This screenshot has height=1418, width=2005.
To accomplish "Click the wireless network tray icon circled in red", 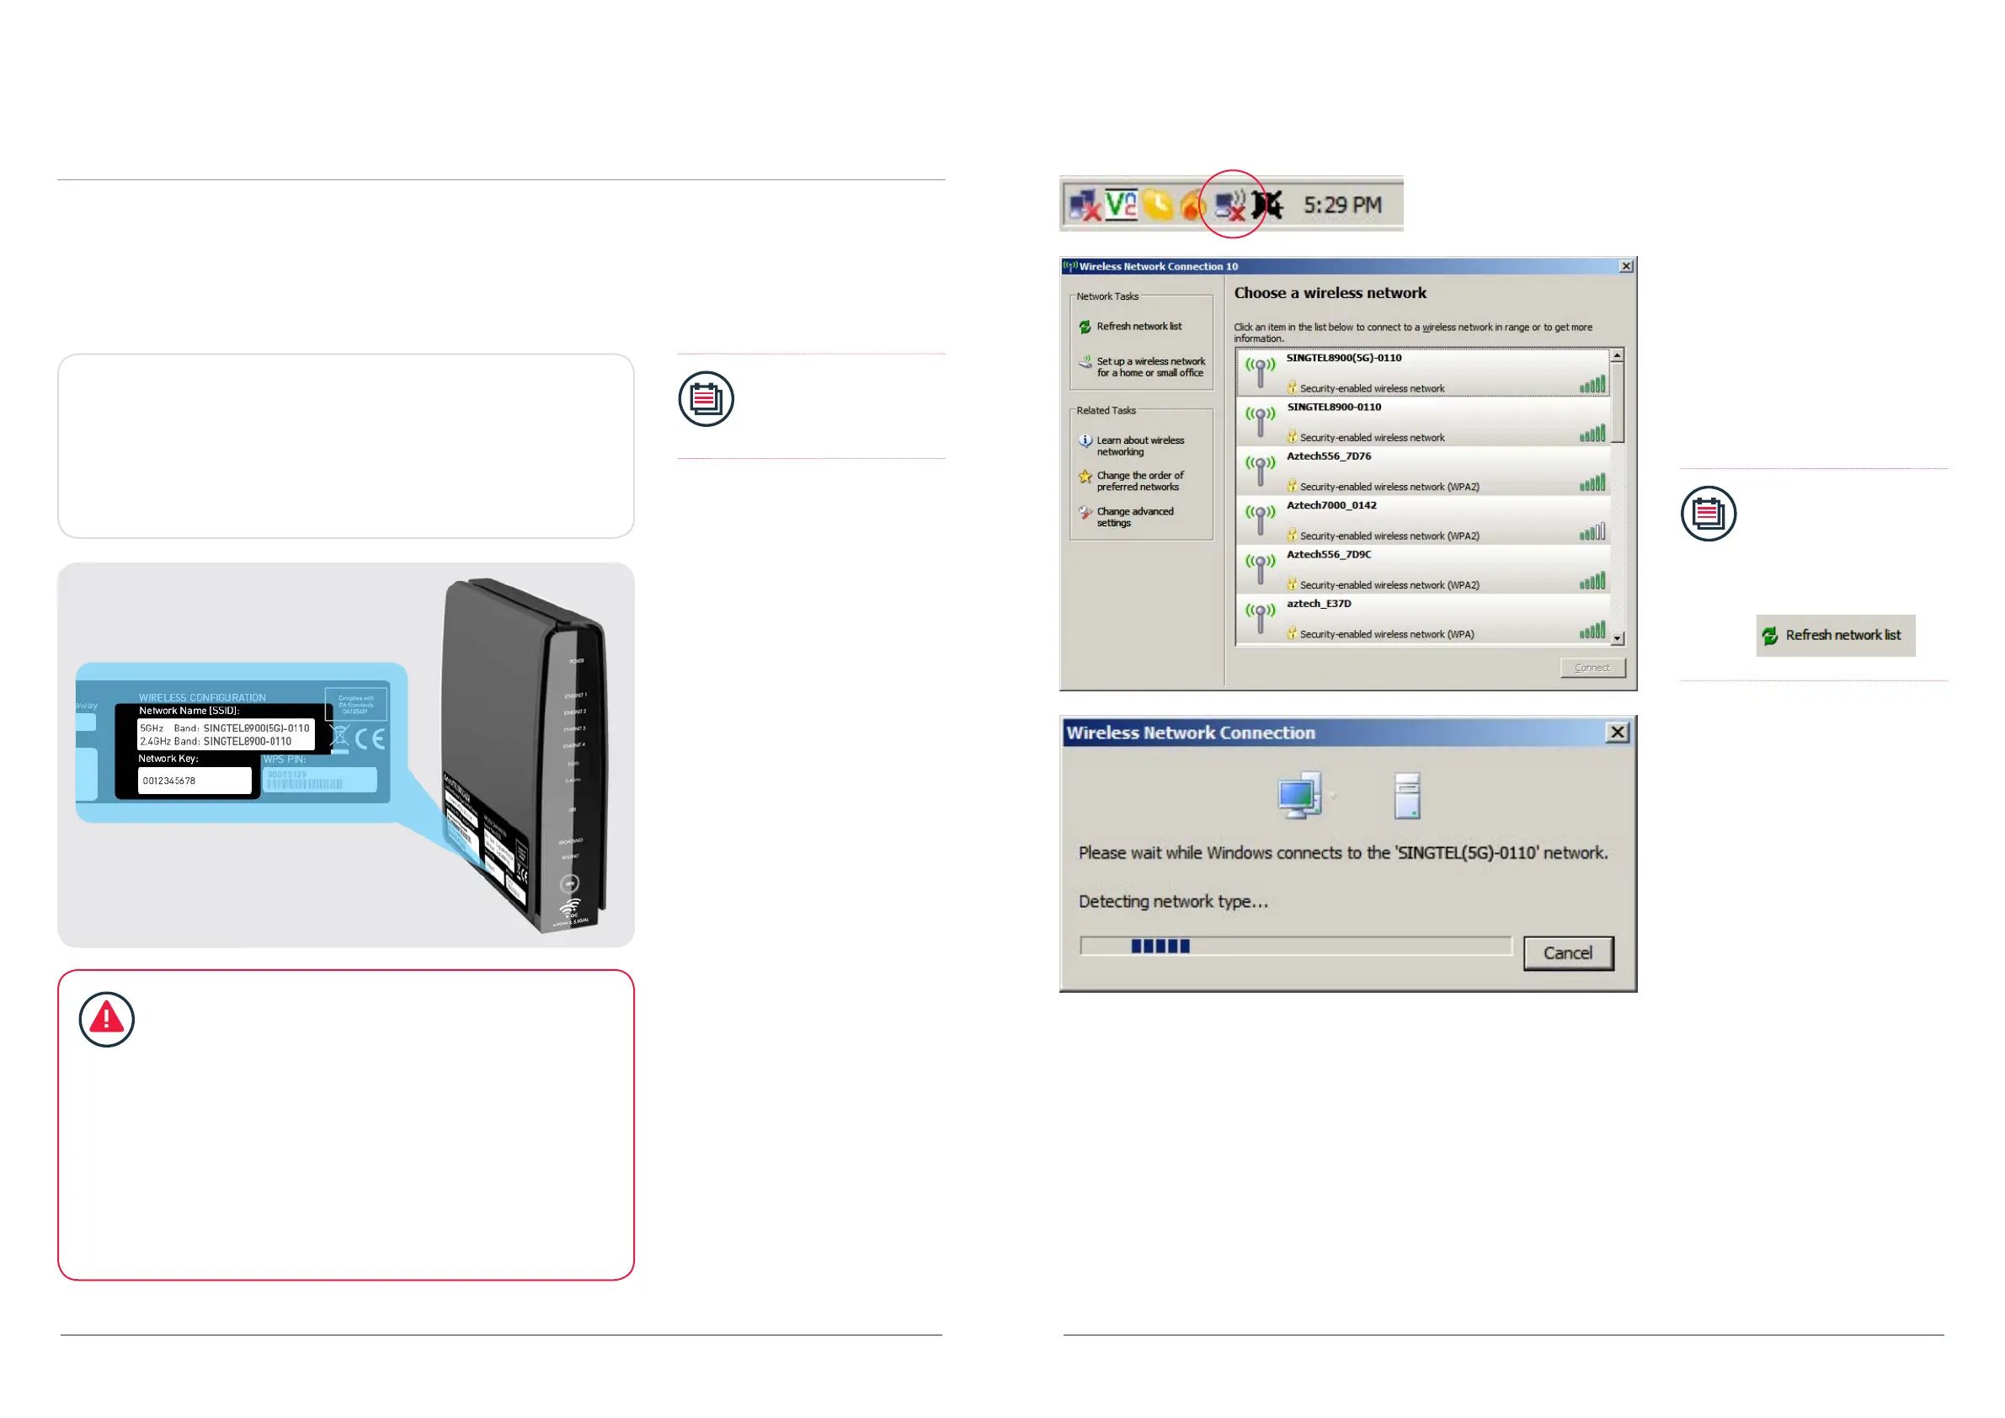I will (x=1230, y=206).
